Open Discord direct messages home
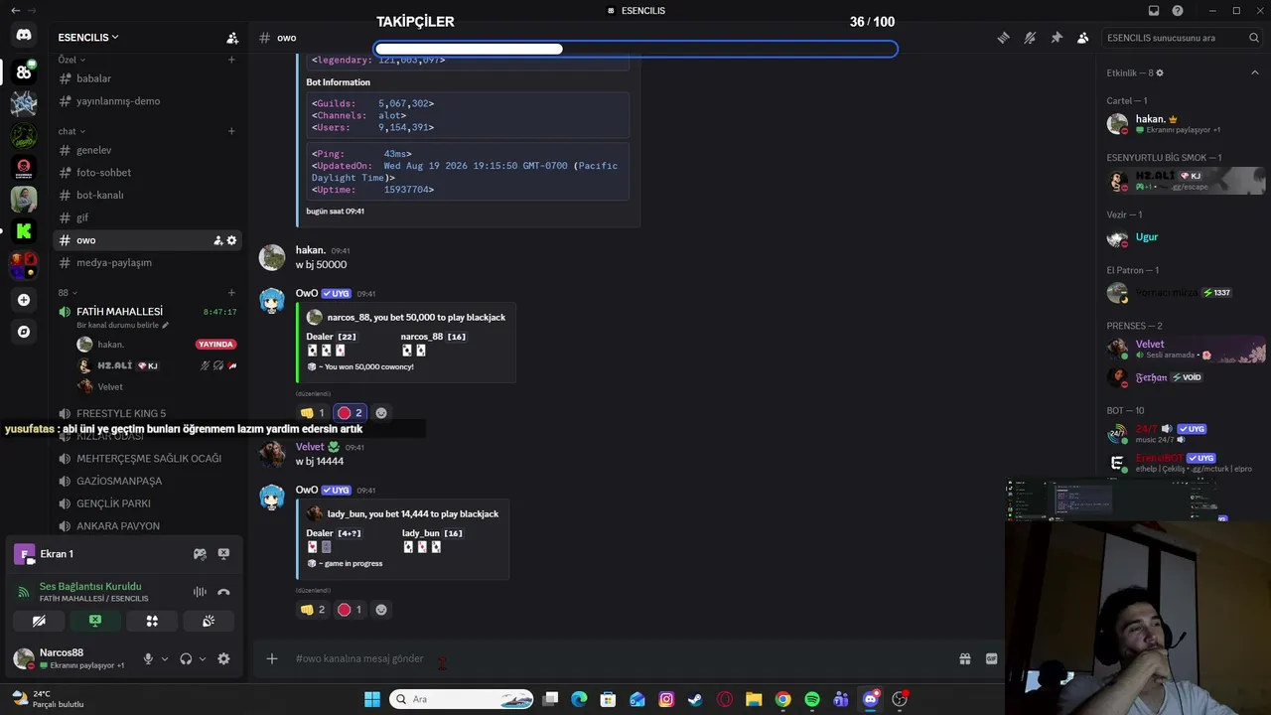The width and height of the screenshot is (1271, 715). (24, 35)
